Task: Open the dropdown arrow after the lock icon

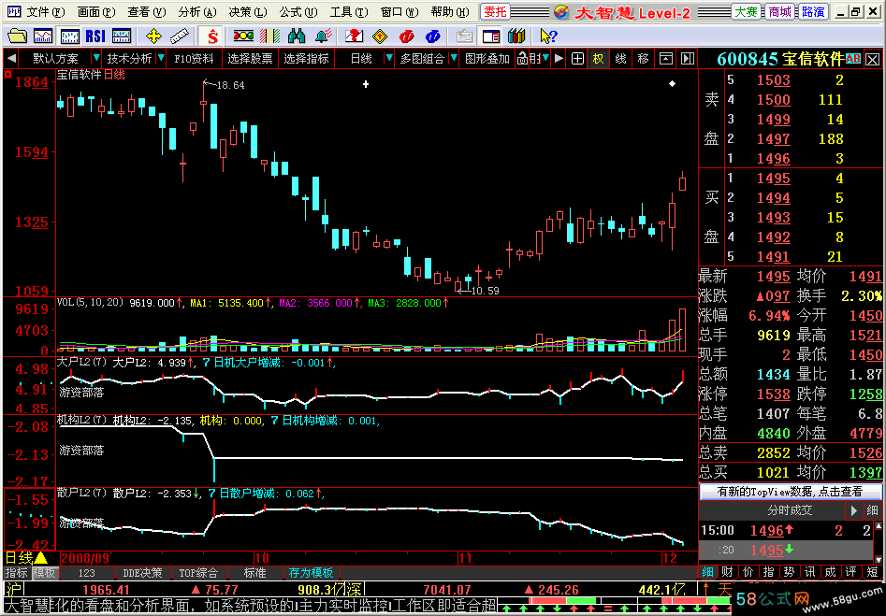Action: pos(545,58)
